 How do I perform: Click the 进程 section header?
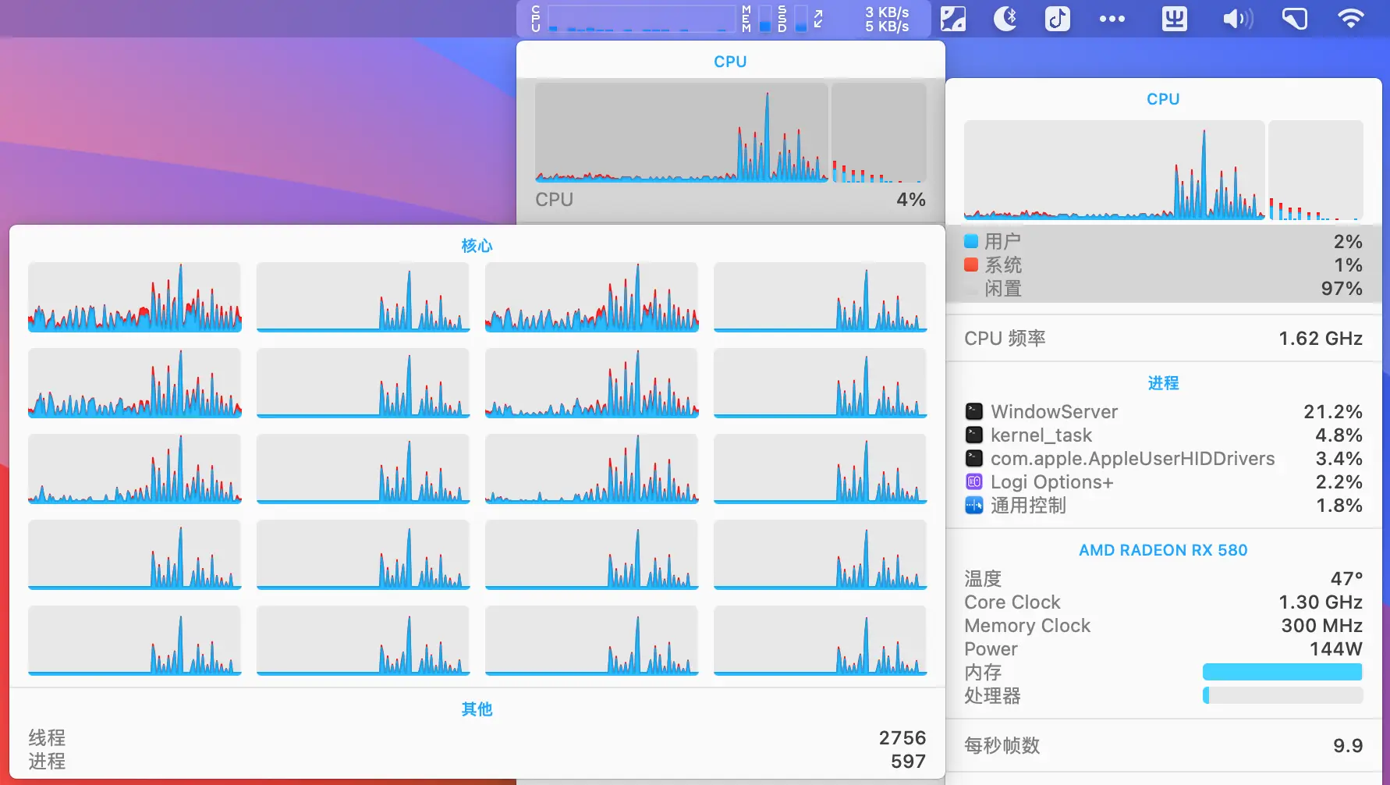pos(1163,383)
